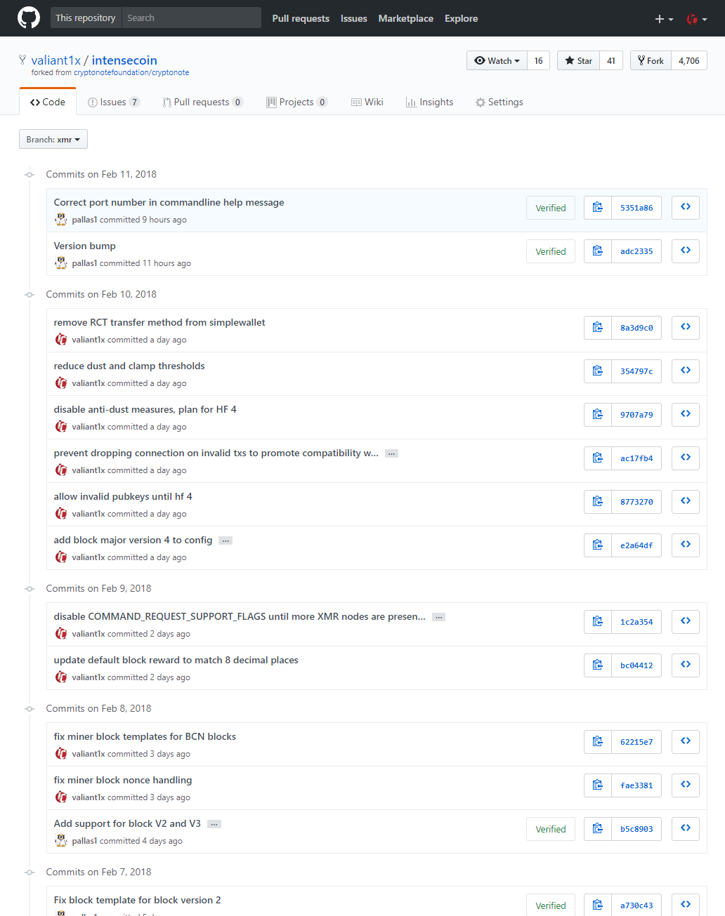Go to Marketplace in top navigation

406,18
